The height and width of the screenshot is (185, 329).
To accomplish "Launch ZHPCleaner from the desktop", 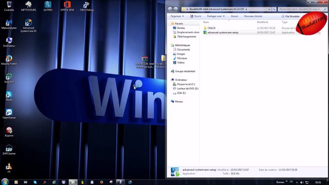I will (x=9, y=150).
